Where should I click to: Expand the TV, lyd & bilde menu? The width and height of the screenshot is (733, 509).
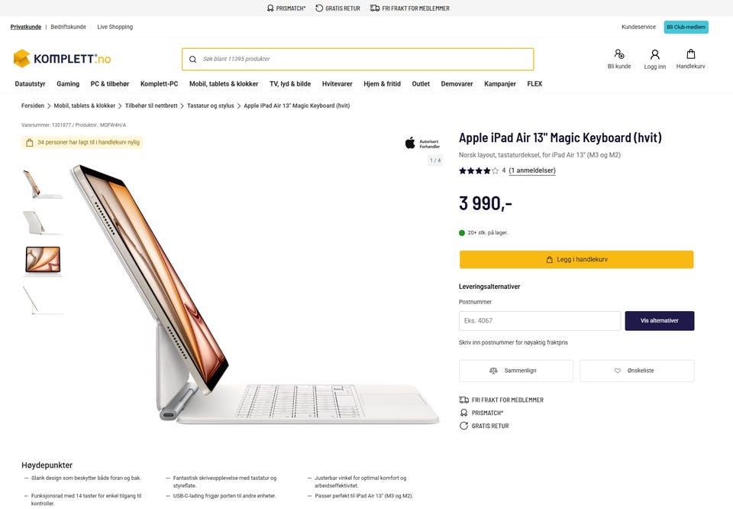click(290, 84)
